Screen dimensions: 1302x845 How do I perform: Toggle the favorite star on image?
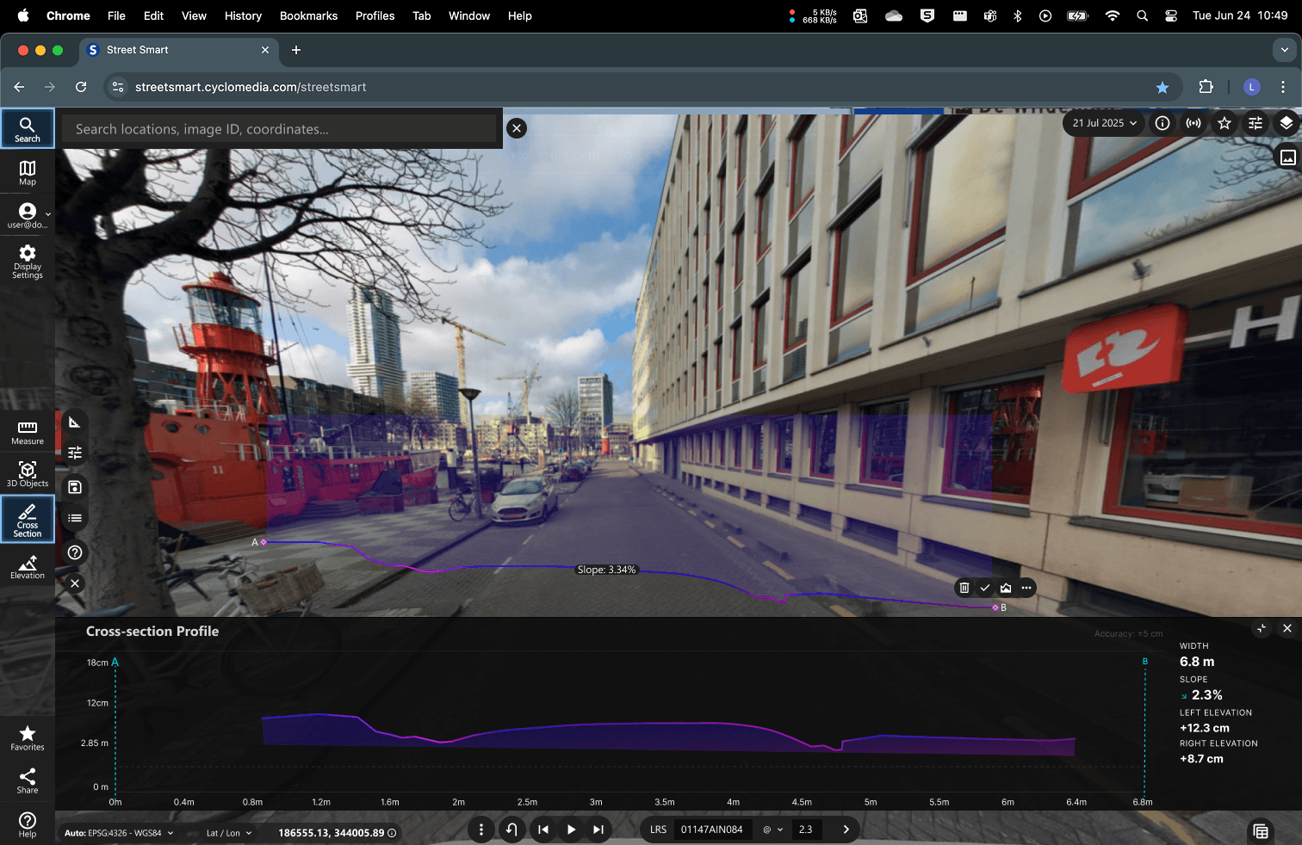[1224, 123]
